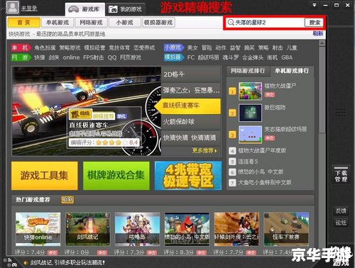
Task: Select 2D格斗 in the featured list
Action: tap(191, 74)
